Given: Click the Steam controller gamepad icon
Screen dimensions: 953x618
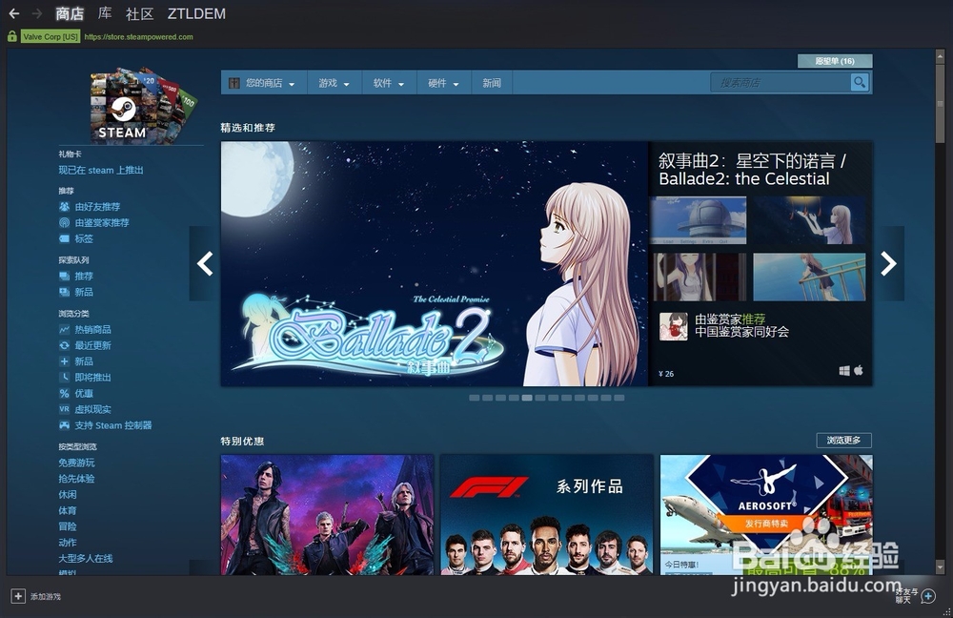Looking at the screenshot, I should click(x=64, y=425).
